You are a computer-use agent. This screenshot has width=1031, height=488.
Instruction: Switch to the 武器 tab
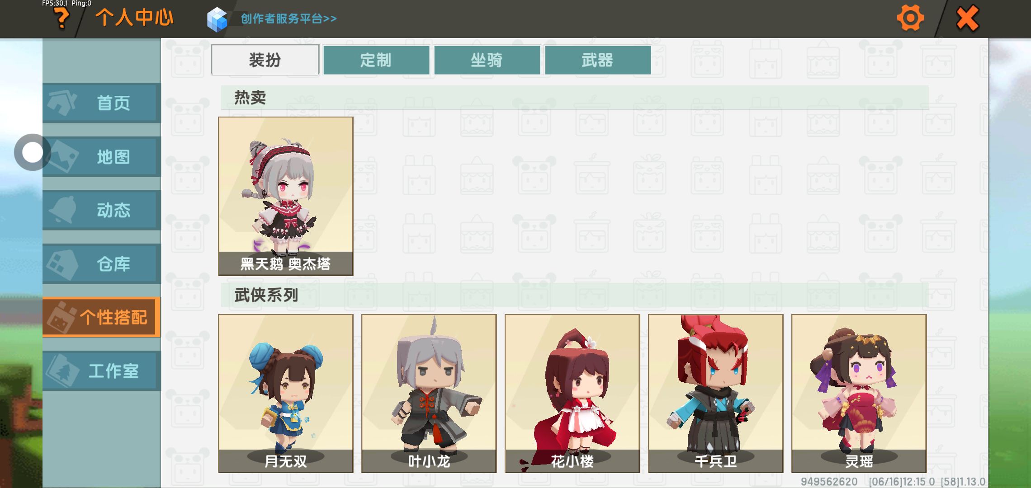point(598,60)
